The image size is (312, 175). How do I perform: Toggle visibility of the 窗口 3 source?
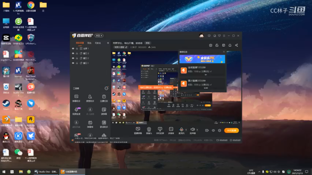73,53
